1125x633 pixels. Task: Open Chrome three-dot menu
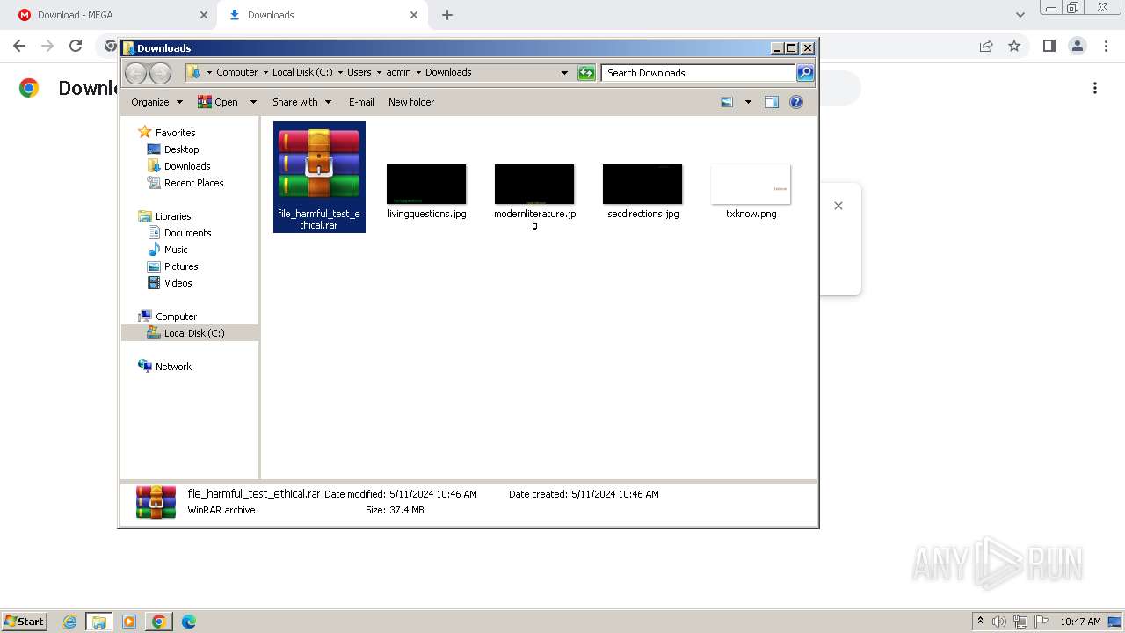(x=1105, y=46)
